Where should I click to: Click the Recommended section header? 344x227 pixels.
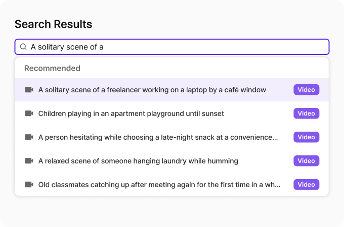(52, 68)
